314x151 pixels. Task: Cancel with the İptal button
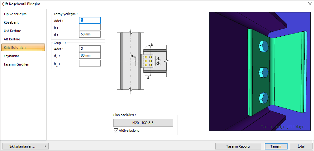(301, 146)
